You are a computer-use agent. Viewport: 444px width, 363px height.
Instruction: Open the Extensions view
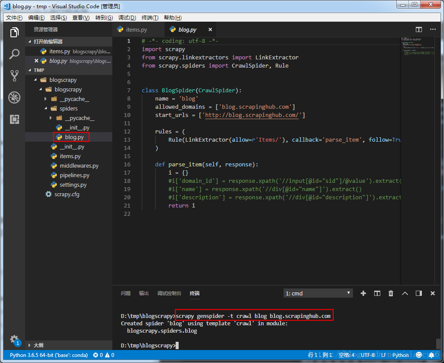point(14,119)
